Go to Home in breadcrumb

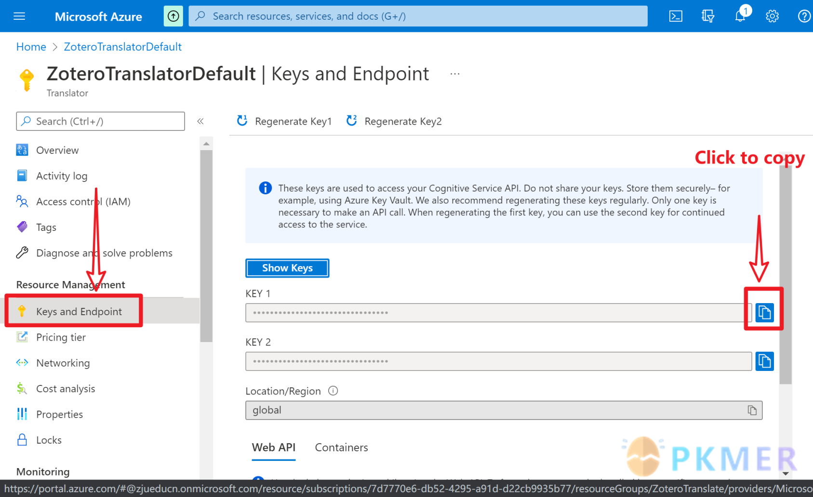click(31, 47)
